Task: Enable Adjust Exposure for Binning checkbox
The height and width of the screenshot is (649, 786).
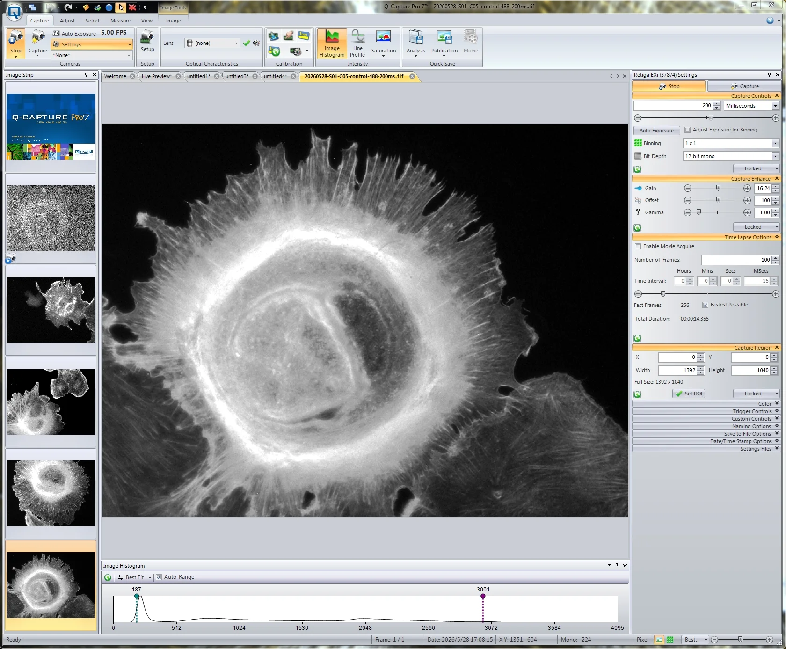Action: pyautogui.click(x=687, y=130)
